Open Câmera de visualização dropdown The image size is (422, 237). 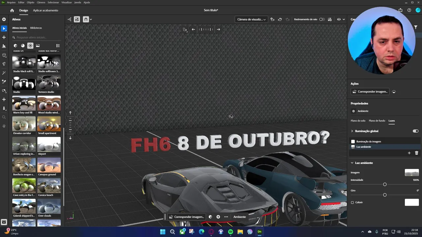(x=252, y=19)
